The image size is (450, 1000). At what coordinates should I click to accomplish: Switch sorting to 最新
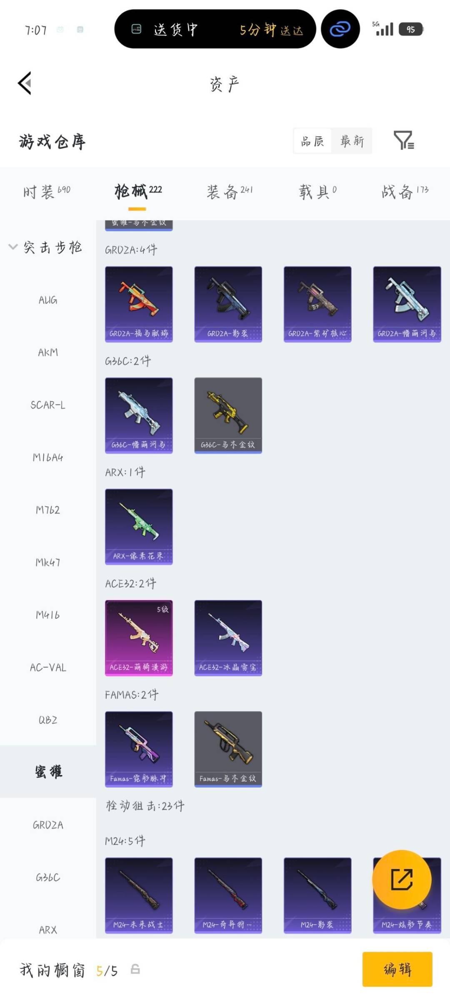[352, 141]
